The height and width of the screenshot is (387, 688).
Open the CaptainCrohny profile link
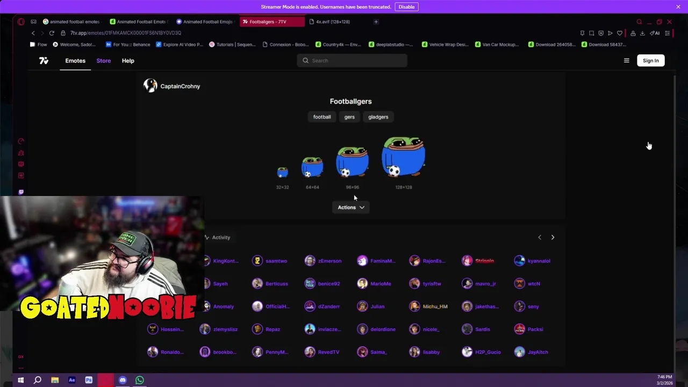(x=180, y=86)
